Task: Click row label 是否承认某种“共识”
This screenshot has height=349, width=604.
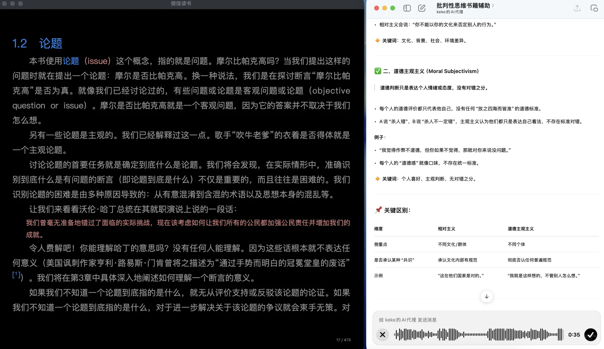Action: click(394, 260)
